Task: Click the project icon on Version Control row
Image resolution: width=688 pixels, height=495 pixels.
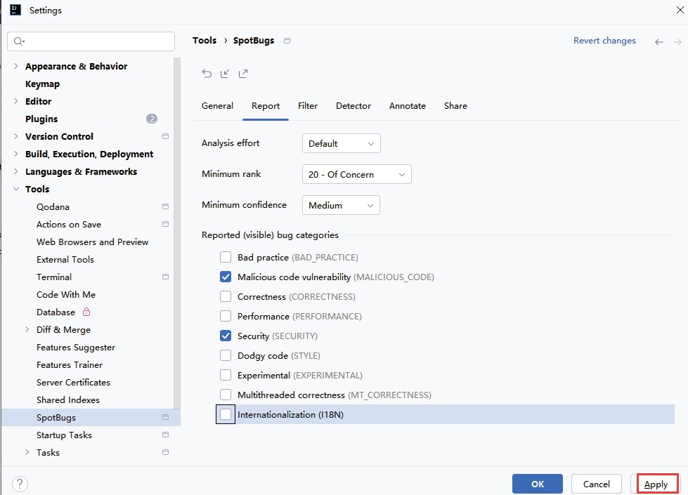Action: click(x=165, y=136)
